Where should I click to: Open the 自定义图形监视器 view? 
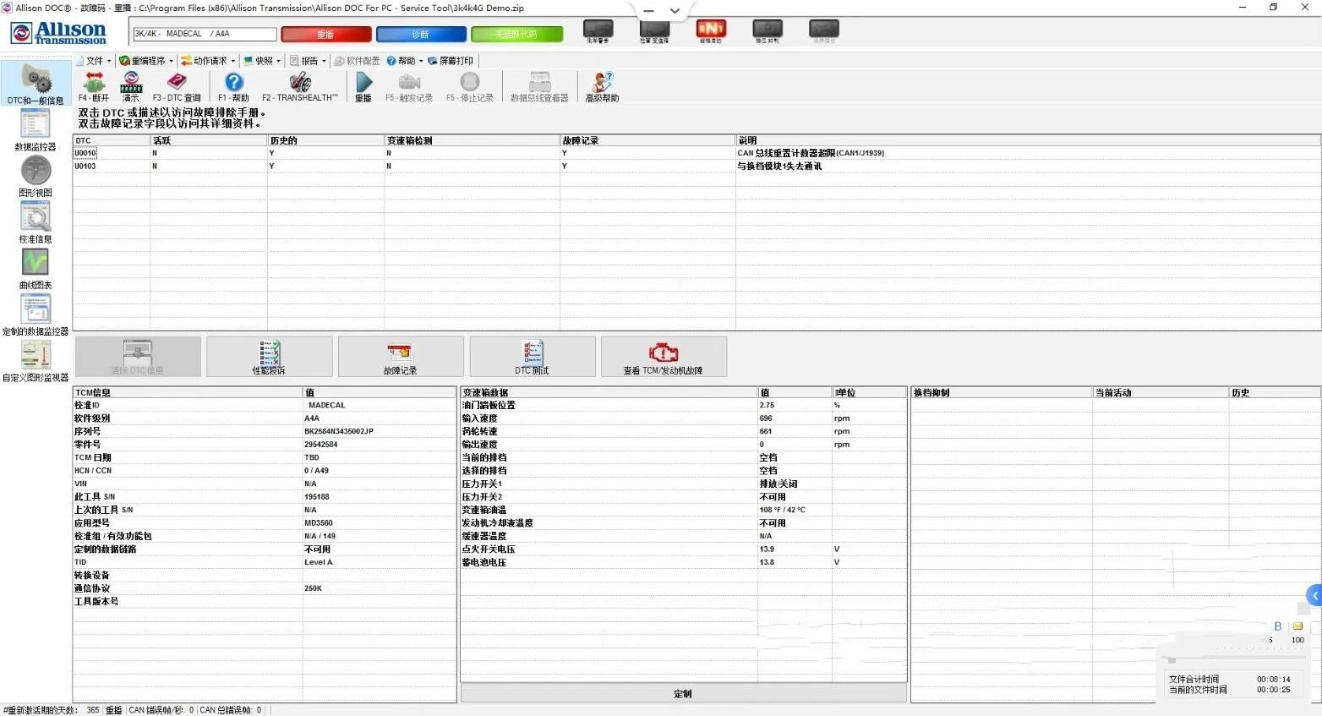pyautogui.click(x=36, y=361)
